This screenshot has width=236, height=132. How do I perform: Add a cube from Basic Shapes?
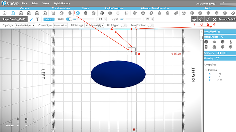tap(206, 42)
